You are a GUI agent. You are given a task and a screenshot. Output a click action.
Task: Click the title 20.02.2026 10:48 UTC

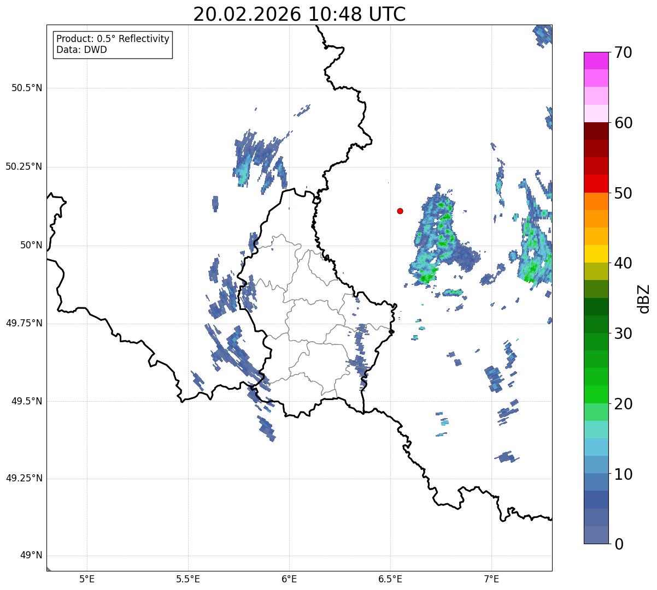[300, 14]
